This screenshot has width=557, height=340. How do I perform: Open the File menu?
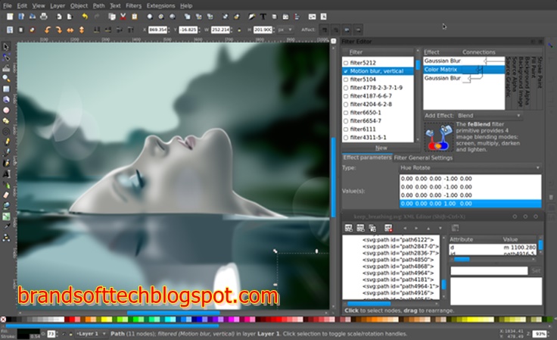[x=7, y=6]
